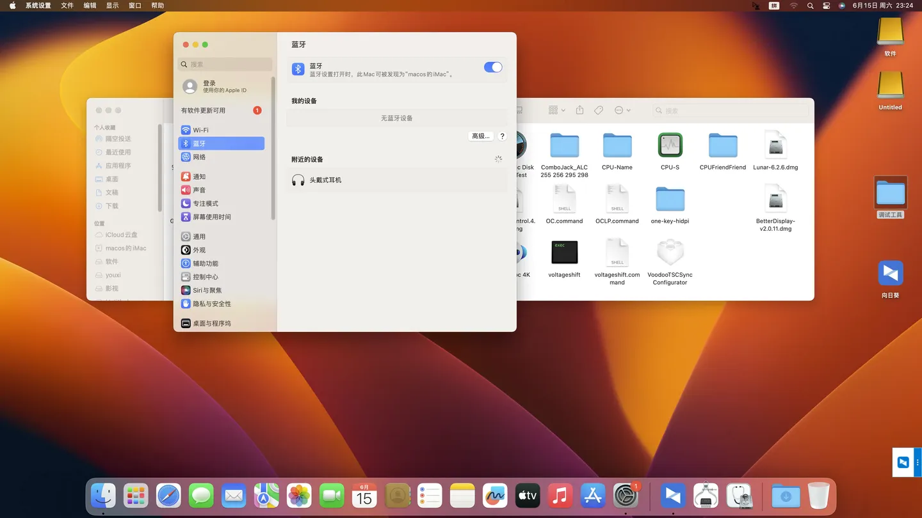Open Launchpad from the Dock
Viewport: 922px width, 518px height.
tap(136, 496)
